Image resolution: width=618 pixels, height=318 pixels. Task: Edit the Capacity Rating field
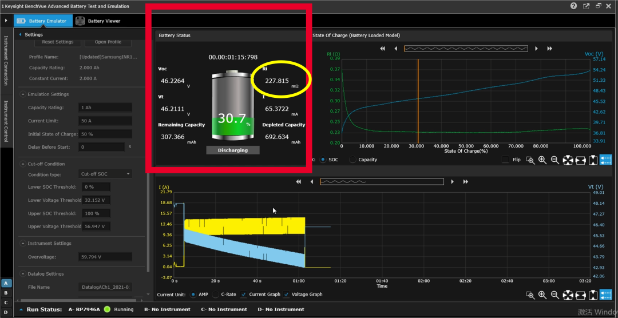[x=105, y=108]
